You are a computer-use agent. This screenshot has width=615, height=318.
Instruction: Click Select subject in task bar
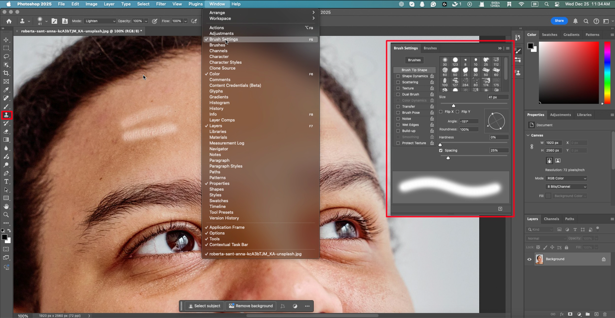[204, 306]
